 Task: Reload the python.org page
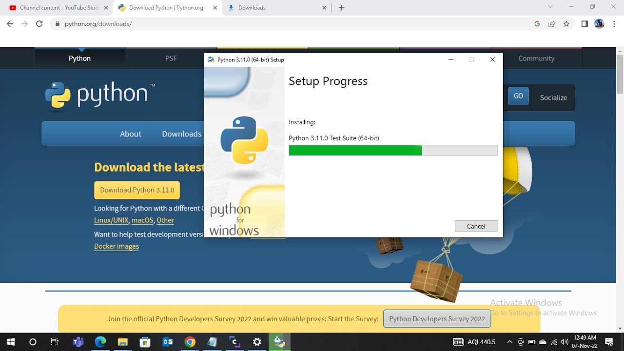(x=39, y=24)
